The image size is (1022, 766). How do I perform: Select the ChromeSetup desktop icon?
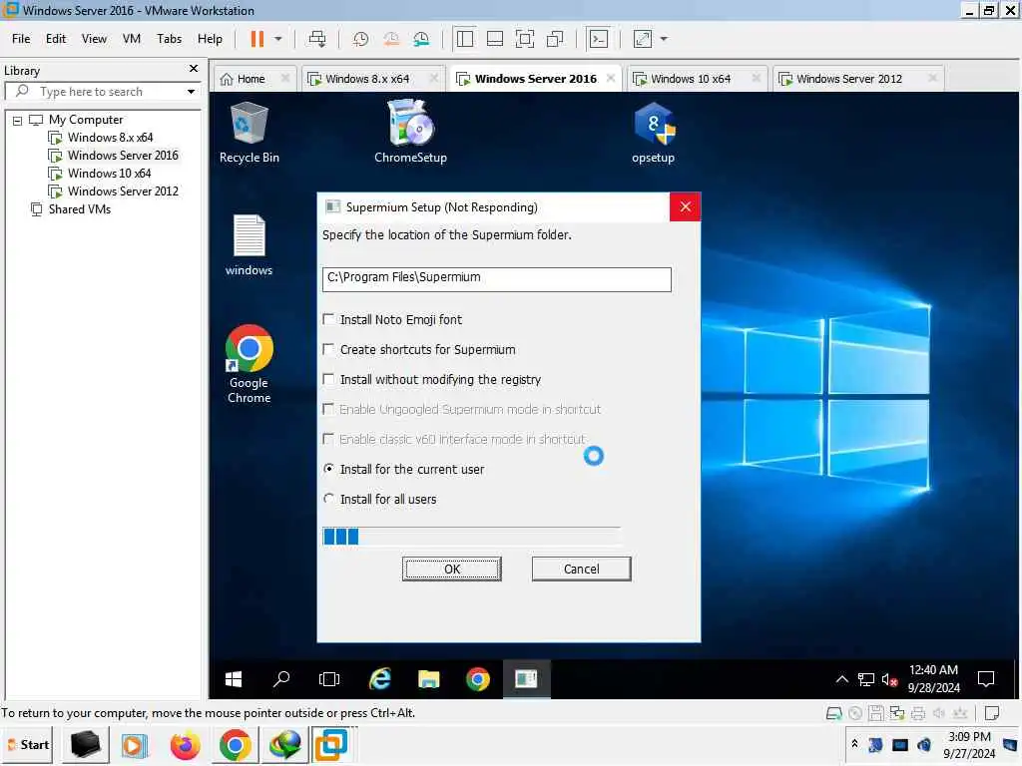coord(410,133)
